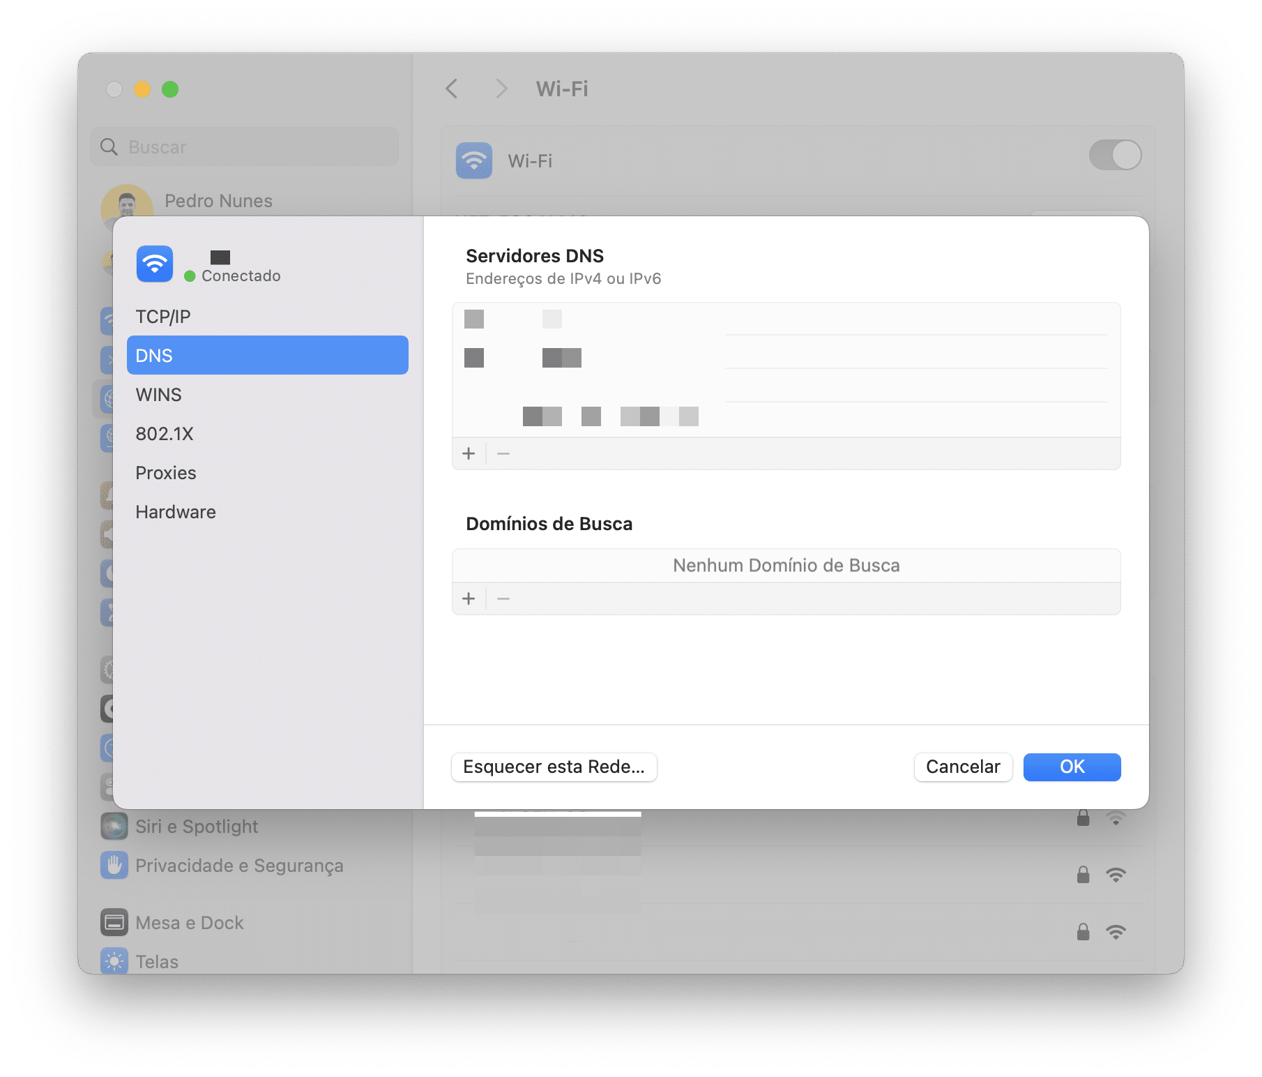This screenshot has height=1077, width=1262.
Task: Click Cancelar to dismiss the dialog
Action: click(963, 767)
